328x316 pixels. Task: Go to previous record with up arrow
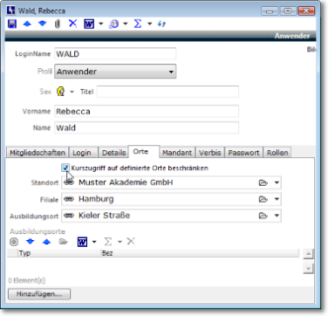click(x=27, y=24)
